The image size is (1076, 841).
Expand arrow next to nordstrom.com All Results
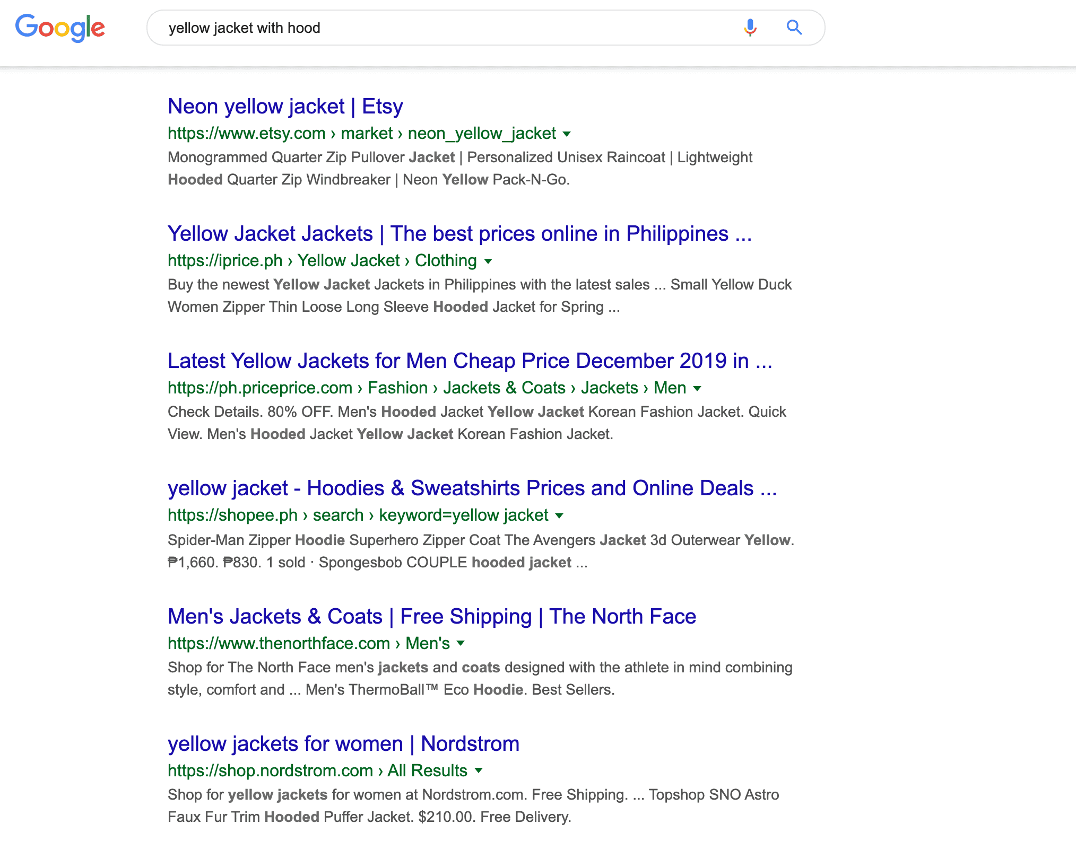479,771
